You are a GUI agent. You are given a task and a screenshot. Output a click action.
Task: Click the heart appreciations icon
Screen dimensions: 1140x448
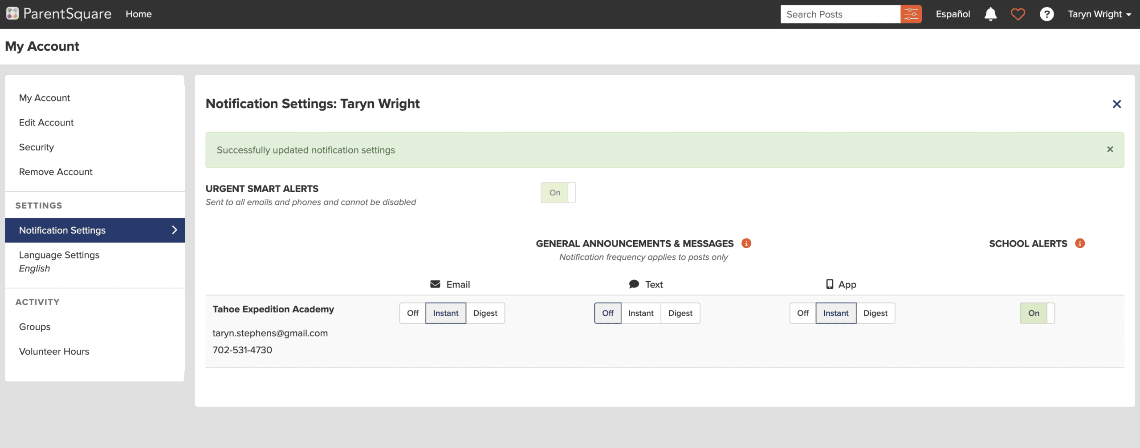pyautogui.click(x=1018, y=14)
